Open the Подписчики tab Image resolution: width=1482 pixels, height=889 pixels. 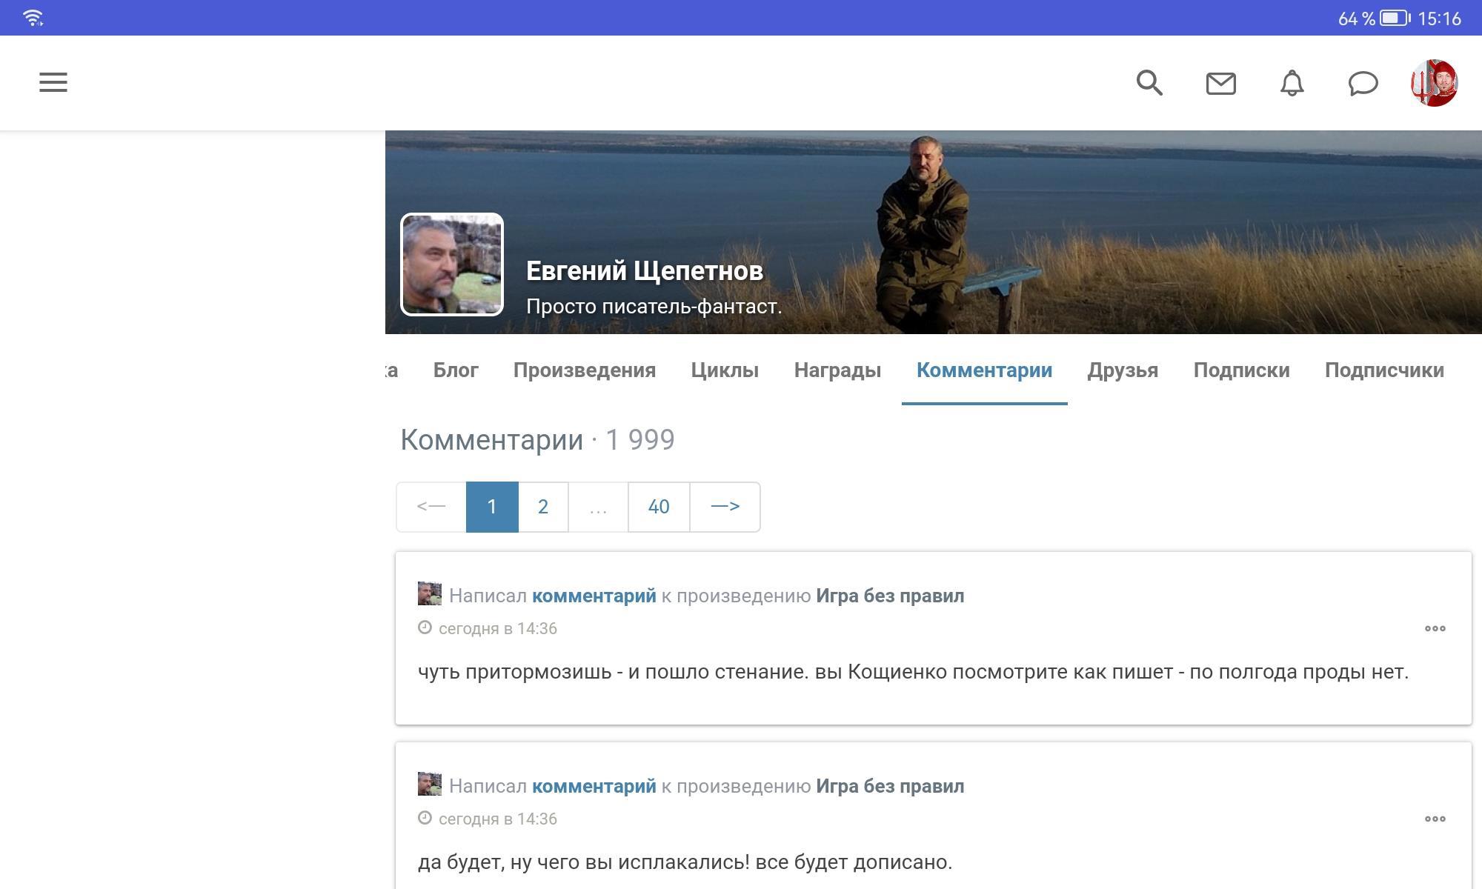[1383, 370]
